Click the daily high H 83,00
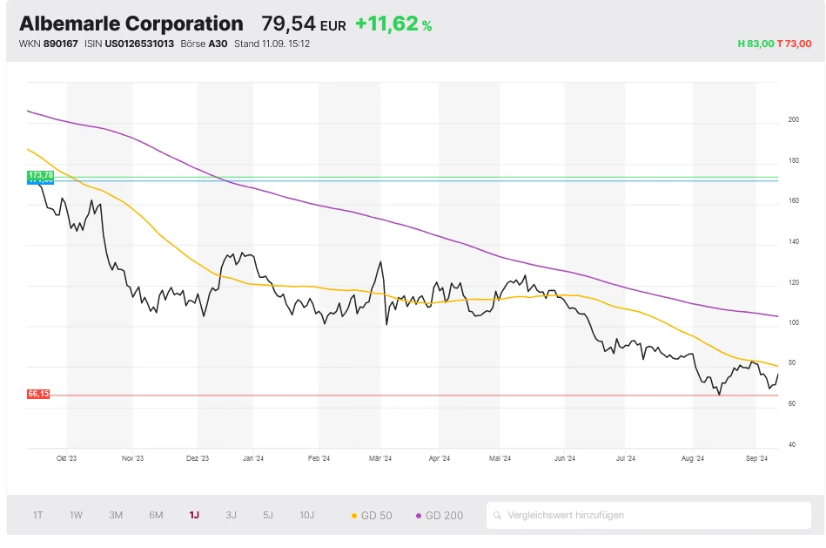 pos(755,44)
